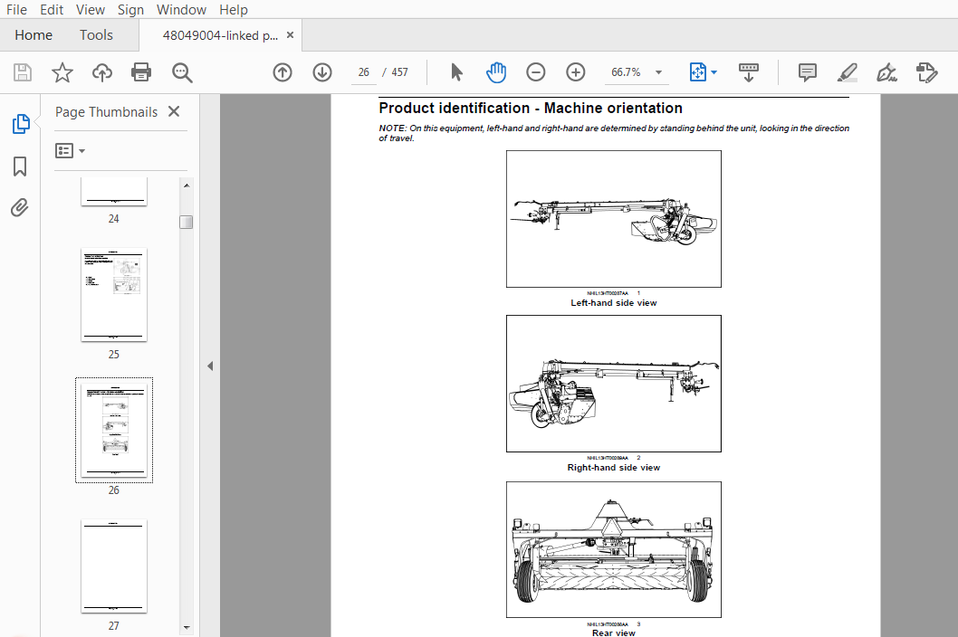Select the page 27 thumbnail
This screenshot has height=637, width=958.
tap(114, 566)
